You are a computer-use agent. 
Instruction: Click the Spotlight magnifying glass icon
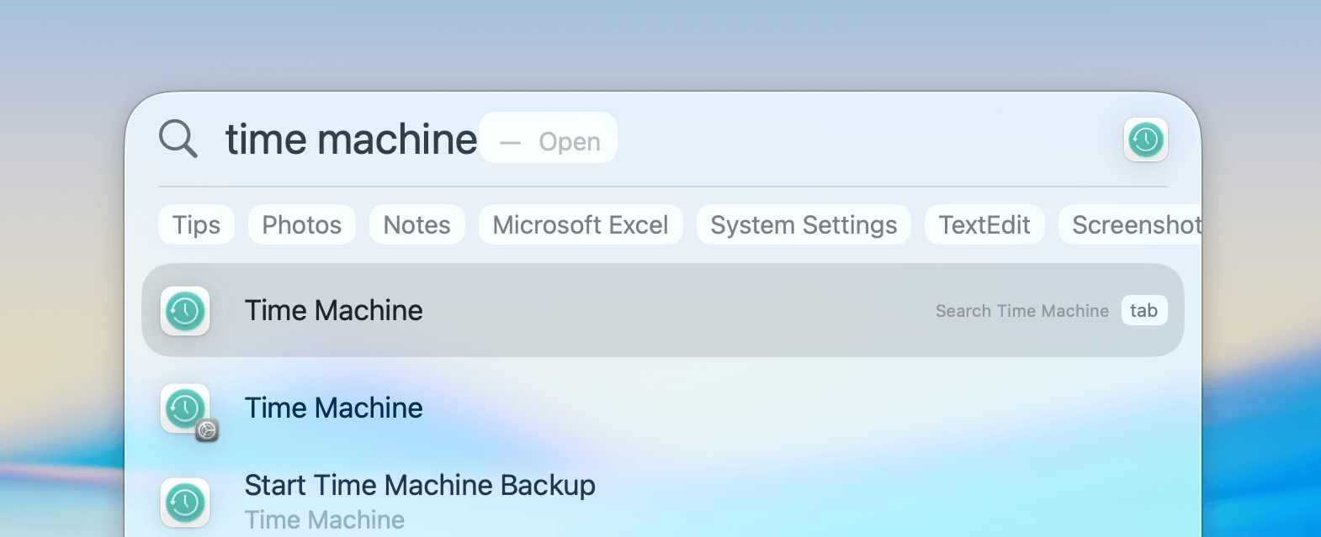pos(178,139)
